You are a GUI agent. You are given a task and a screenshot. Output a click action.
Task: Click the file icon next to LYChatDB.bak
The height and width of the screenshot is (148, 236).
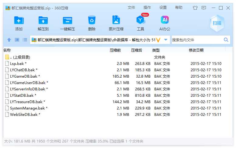click(7, 70)
